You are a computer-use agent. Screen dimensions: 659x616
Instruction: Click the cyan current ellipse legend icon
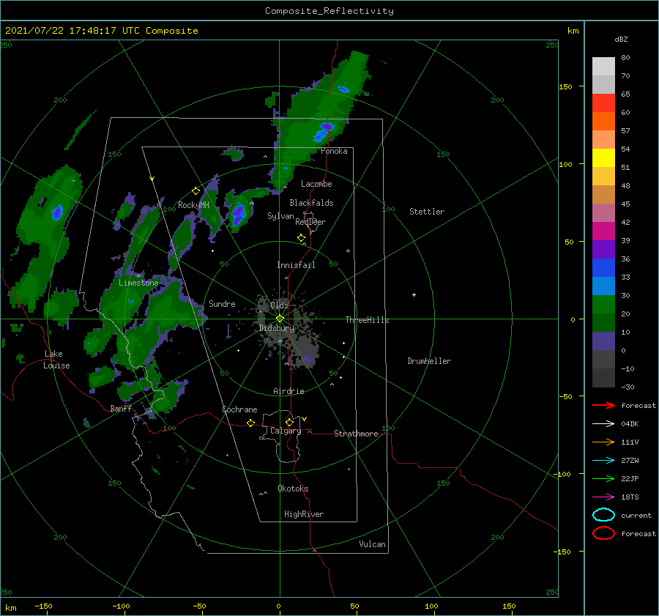click(x=603, y=515)
